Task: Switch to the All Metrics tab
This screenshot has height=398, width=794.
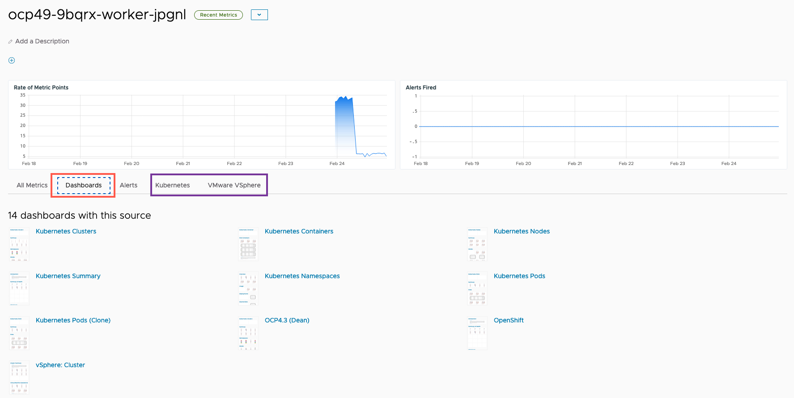Action: tap(32, 185)
